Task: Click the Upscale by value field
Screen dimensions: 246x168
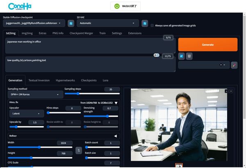Action: (36, 122)
